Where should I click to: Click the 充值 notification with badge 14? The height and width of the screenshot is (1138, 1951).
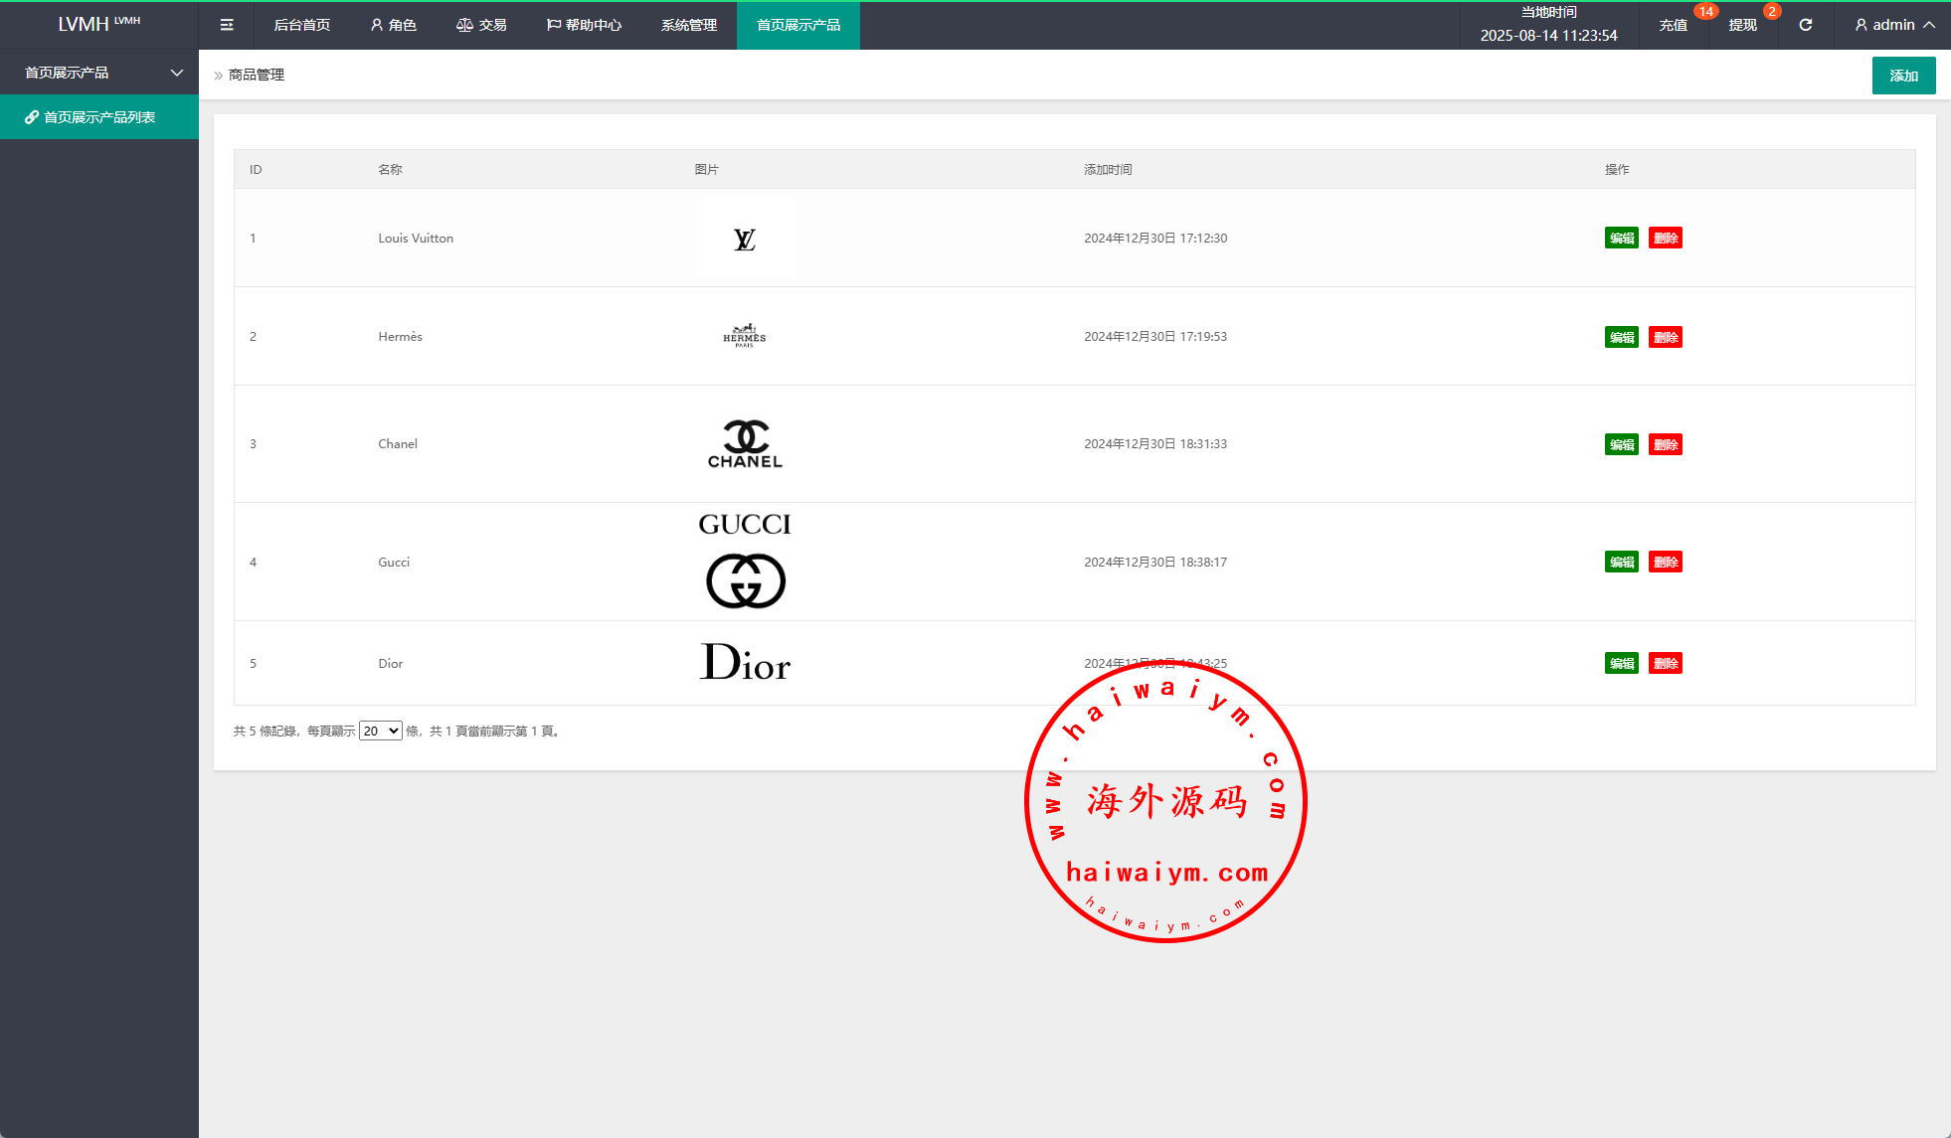point(1673,25)
